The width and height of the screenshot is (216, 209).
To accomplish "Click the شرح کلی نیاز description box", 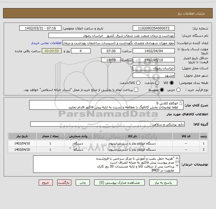I will coord(106,105).
